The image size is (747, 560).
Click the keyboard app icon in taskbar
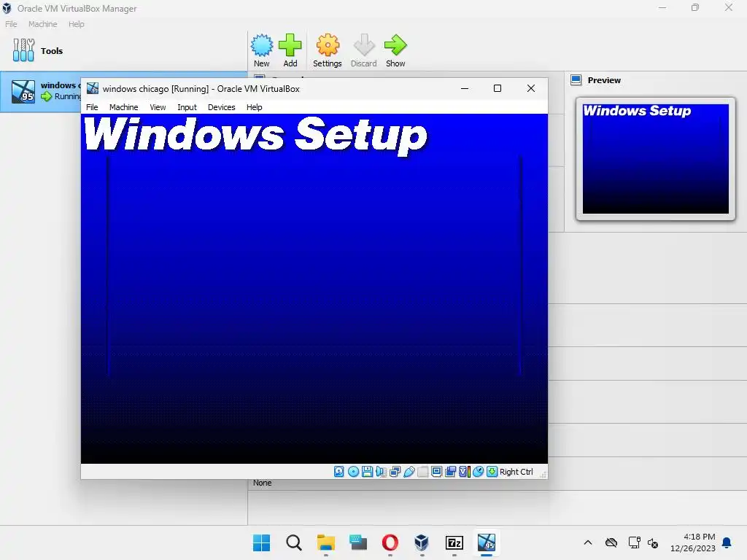tap(357, 542)
